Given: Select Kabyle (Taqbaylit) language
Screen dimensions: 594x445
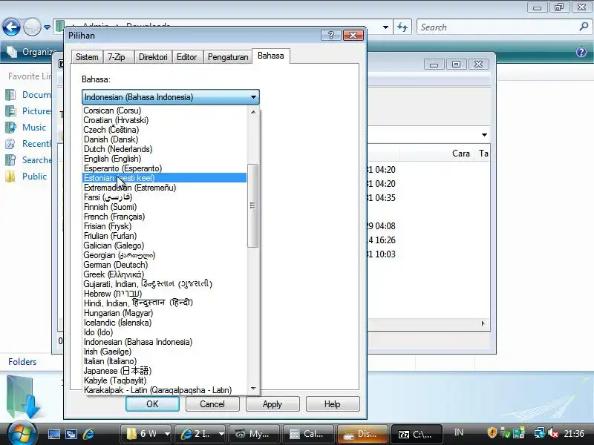Looking at the screenshot, I should 164,380.
